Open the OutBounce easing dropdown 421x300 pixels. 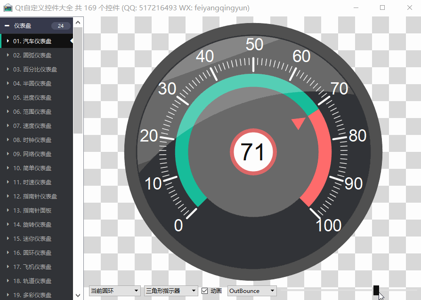[252, 291]
